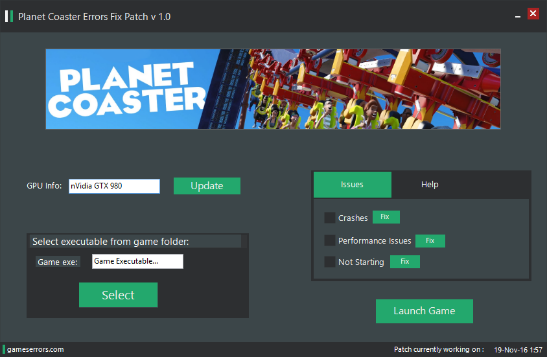
Task: Click the 'GPU Info:' label
Action: pos(44,186)
